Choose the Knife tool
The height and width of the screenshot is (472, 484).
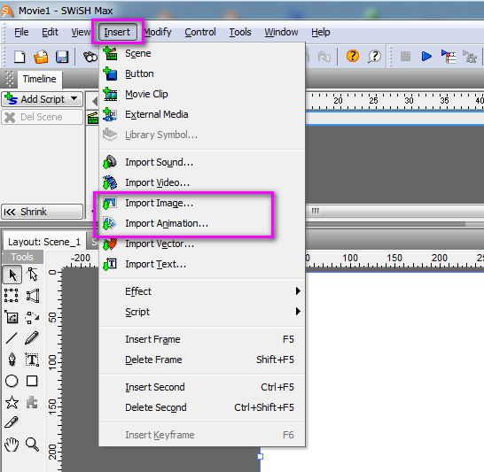pyautogui.click(x=12, y=422)
